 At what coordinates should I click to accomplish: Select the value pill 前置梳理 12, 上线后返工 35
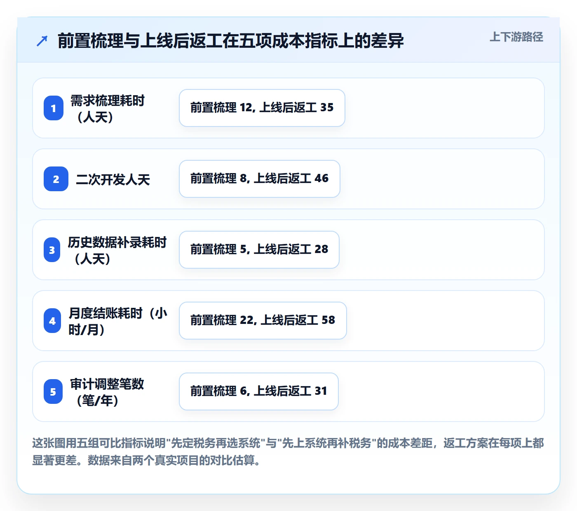pyautogui.click(x=262, y=108)
